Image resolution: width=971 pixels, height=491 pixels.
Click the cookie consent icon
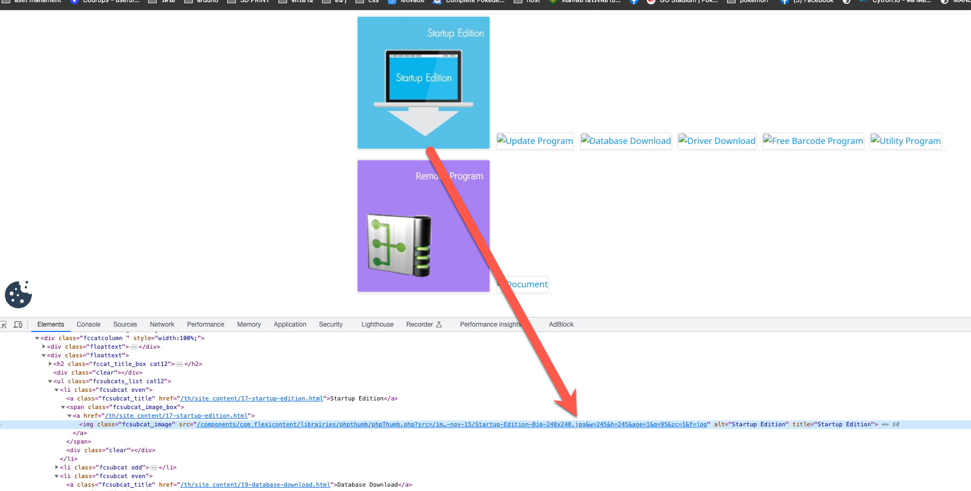point(18,295)
